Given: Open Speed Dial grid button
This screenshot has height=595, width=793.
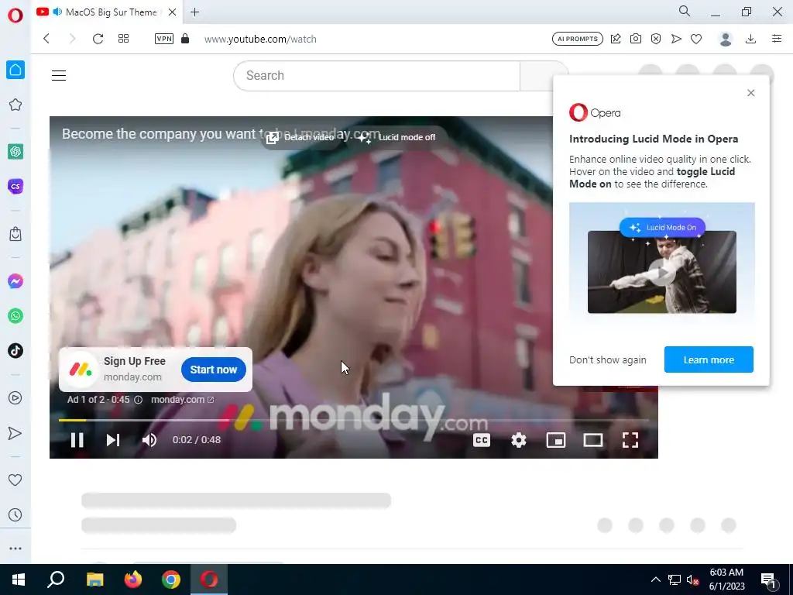Looking at the screenshot, I should [x=123, y=39].
